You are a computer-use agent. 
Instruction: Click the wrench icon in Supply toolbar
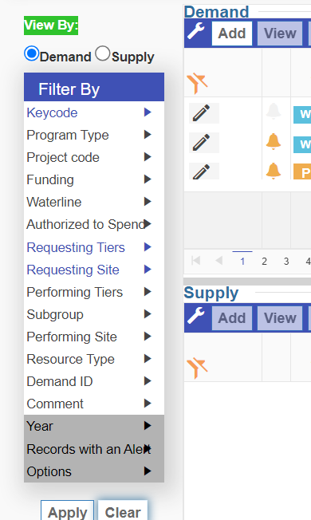195,315
